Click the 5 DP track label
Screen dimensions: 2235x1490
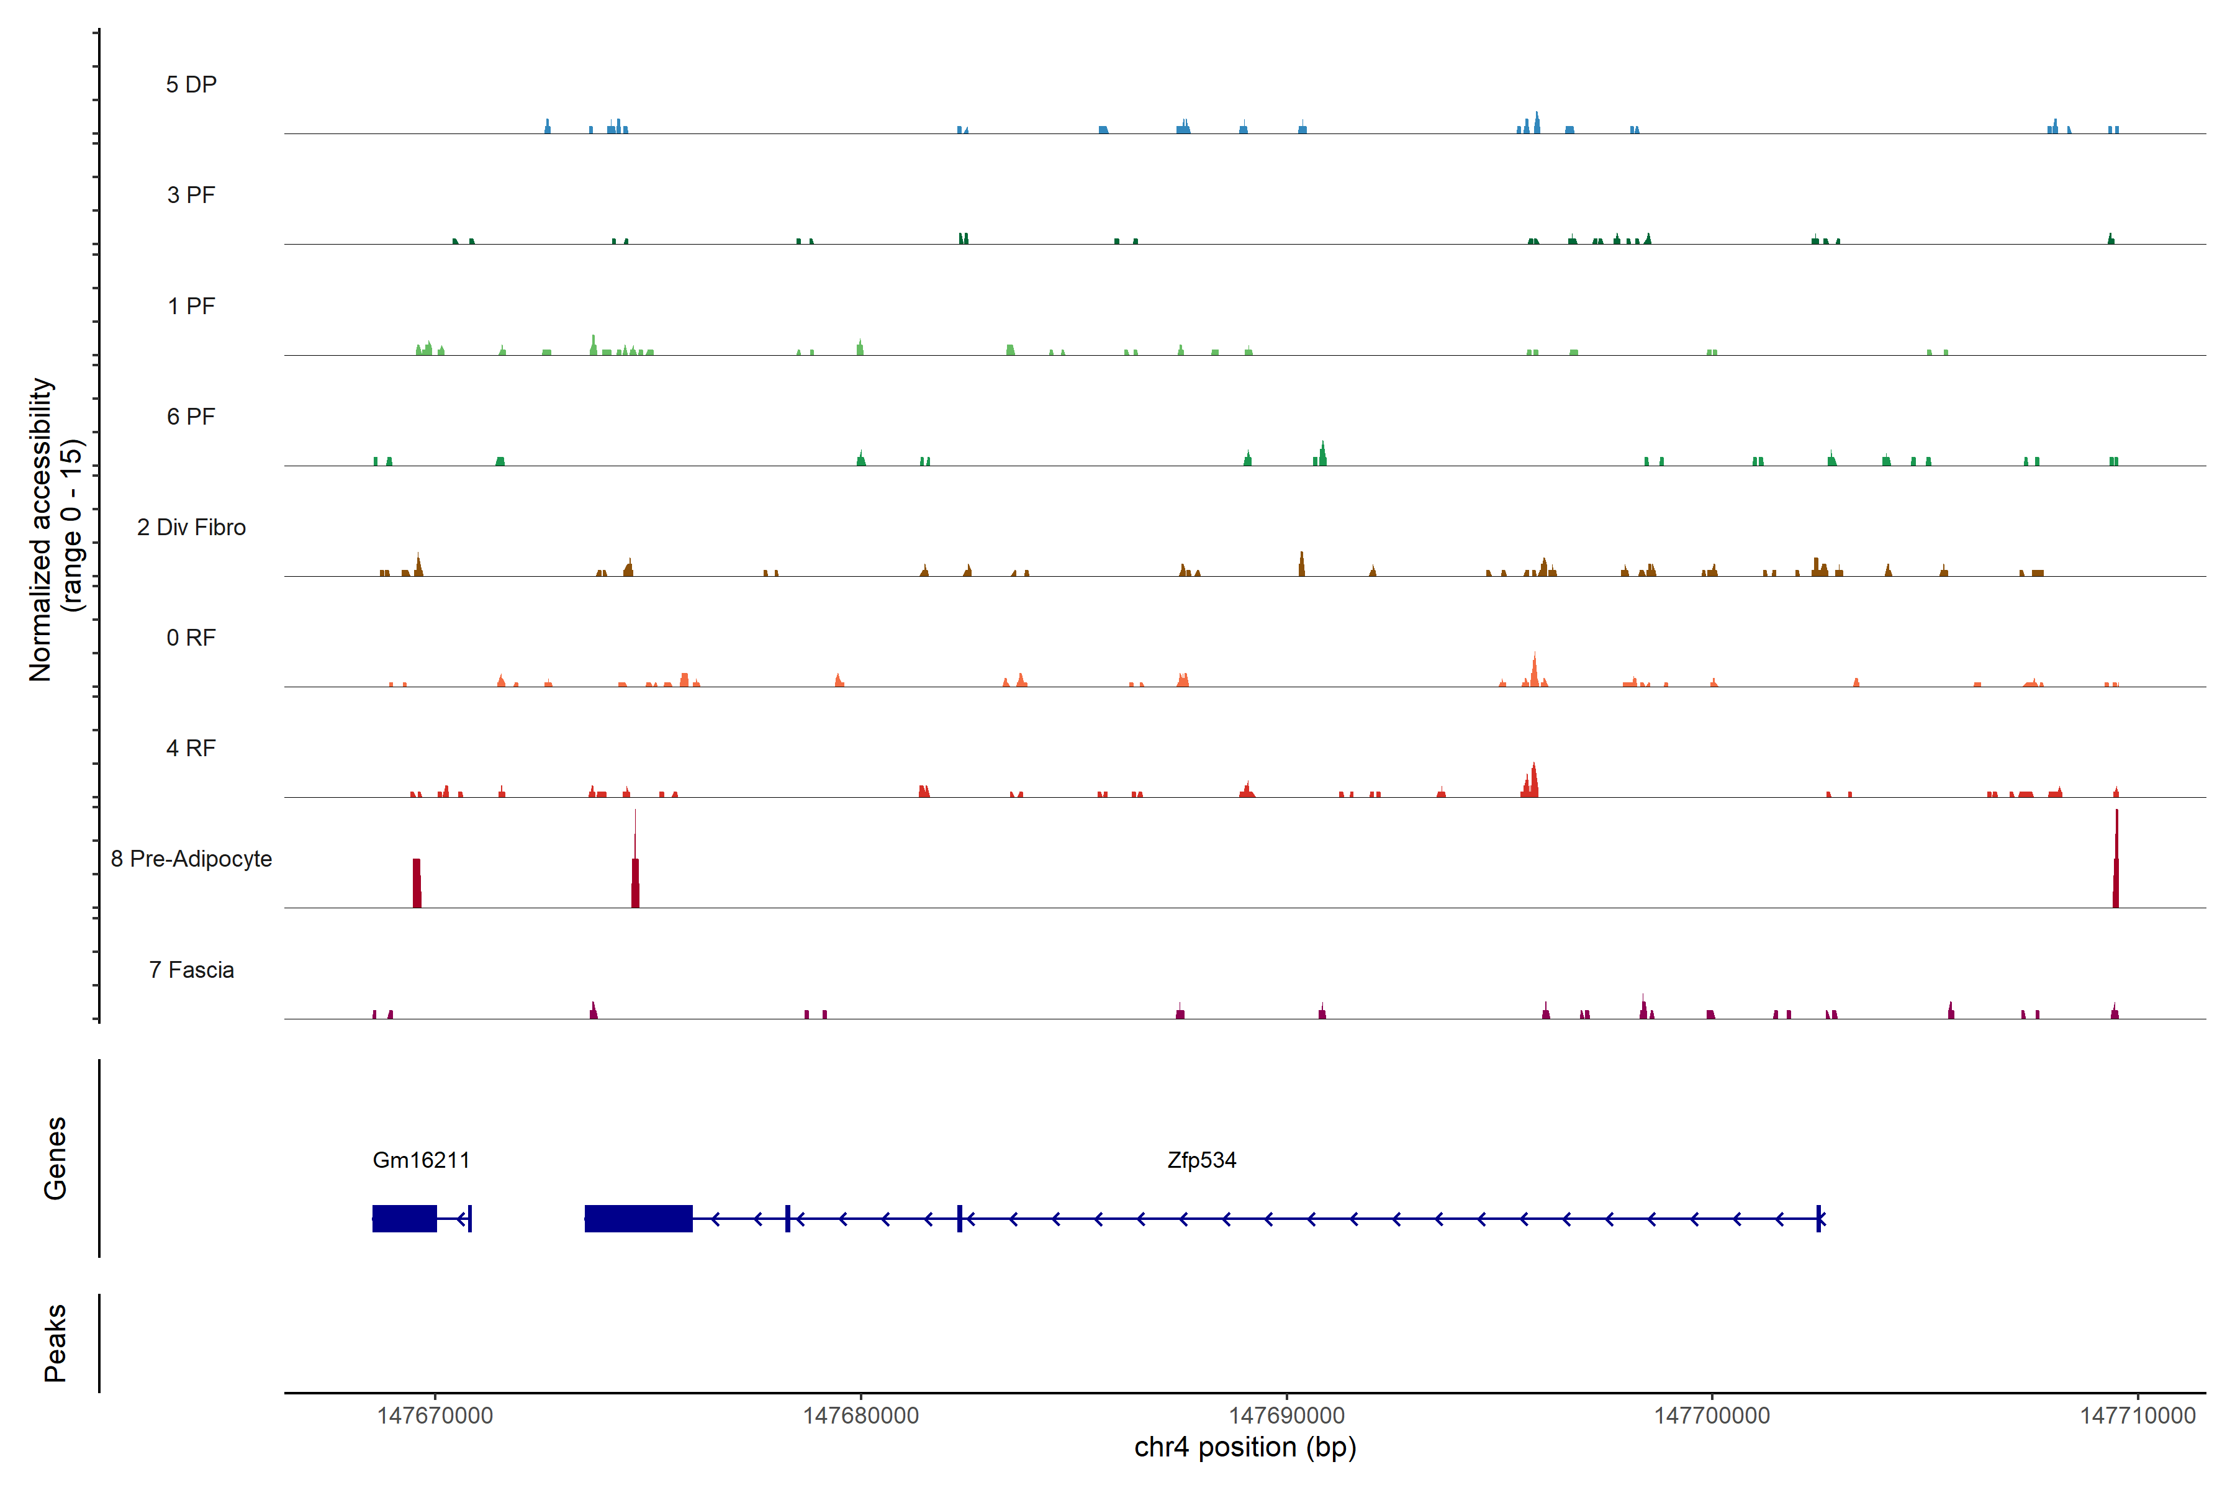coord(191,84)
